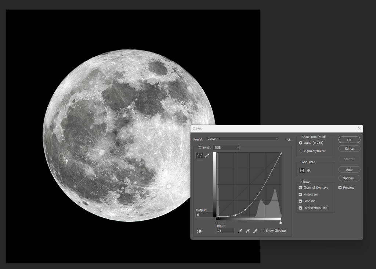Toggle the Preview checkbox

click(x=340, y=188)
